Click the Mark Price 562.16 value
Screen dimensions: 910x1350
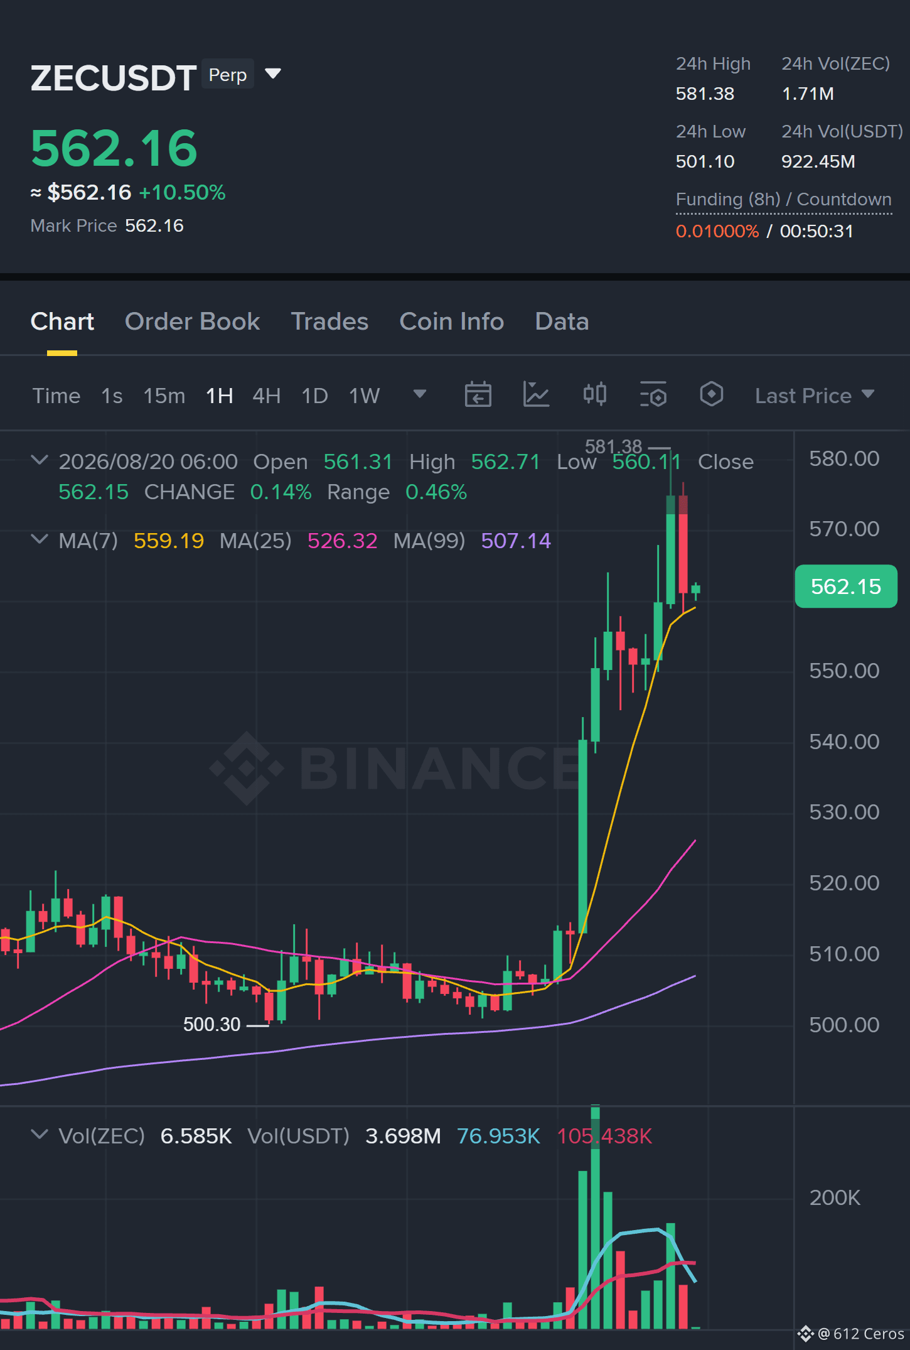(x=154, y=225)
